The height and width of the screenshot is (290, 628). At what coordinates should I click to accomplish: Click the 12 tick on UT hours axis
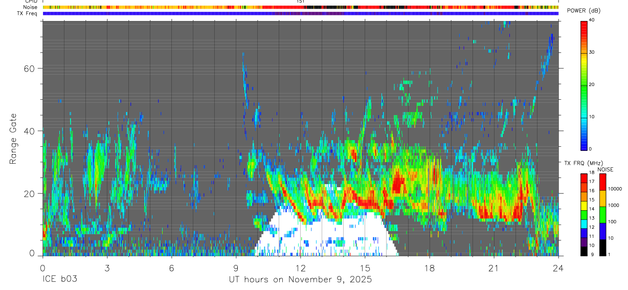300,268
